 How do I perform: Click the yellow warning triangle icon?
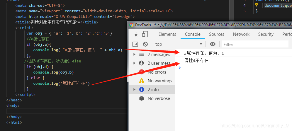point(142,81)
